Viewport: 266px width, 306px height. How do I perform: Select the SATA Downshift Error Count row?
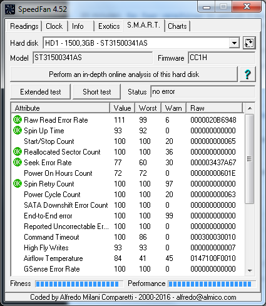click(127, 205)
